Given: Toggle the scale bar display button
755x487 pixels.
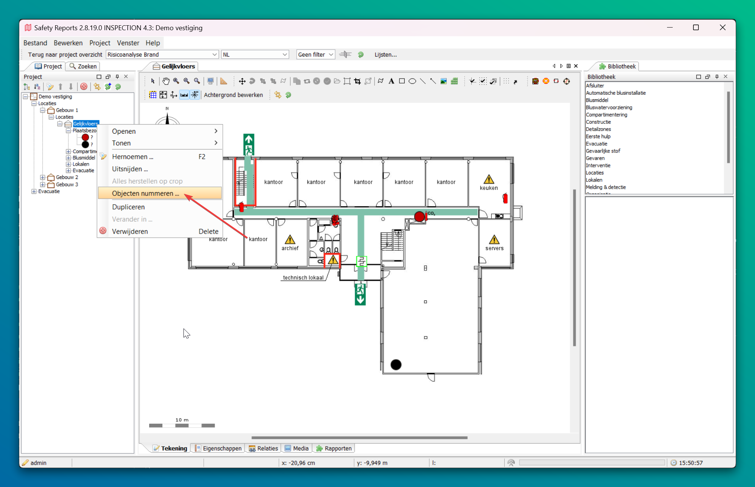Looking at the screenshot, I should pos(184,95).
